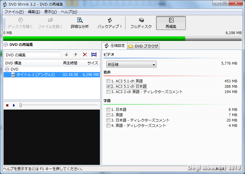
Task: Click the 453 MB audio size value
Action: 231,81
